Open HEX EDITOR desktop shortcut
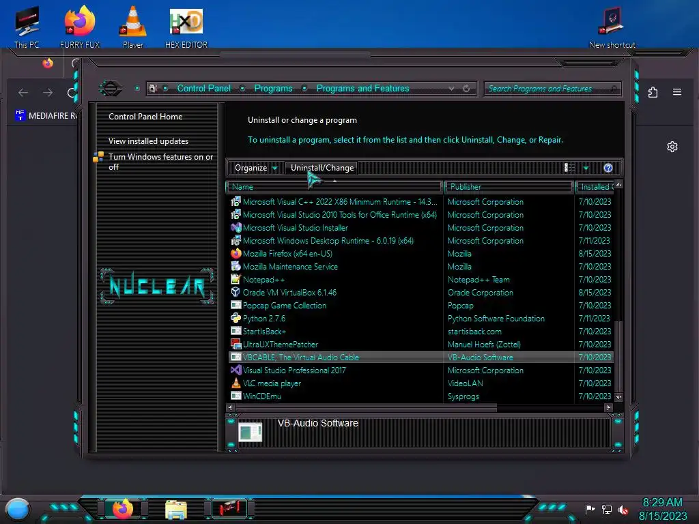The width and height of the screenshot is (699, 524). point(186,27)
